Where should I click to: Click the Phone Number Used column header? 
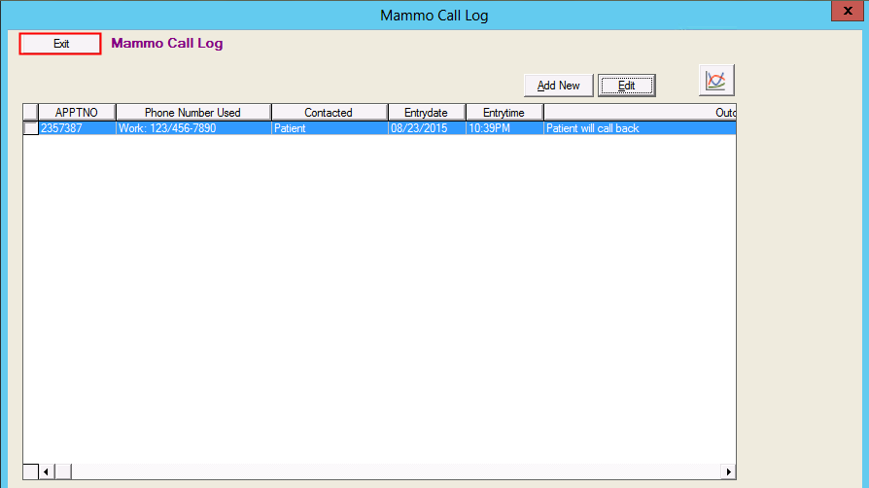tap(192, 113)
